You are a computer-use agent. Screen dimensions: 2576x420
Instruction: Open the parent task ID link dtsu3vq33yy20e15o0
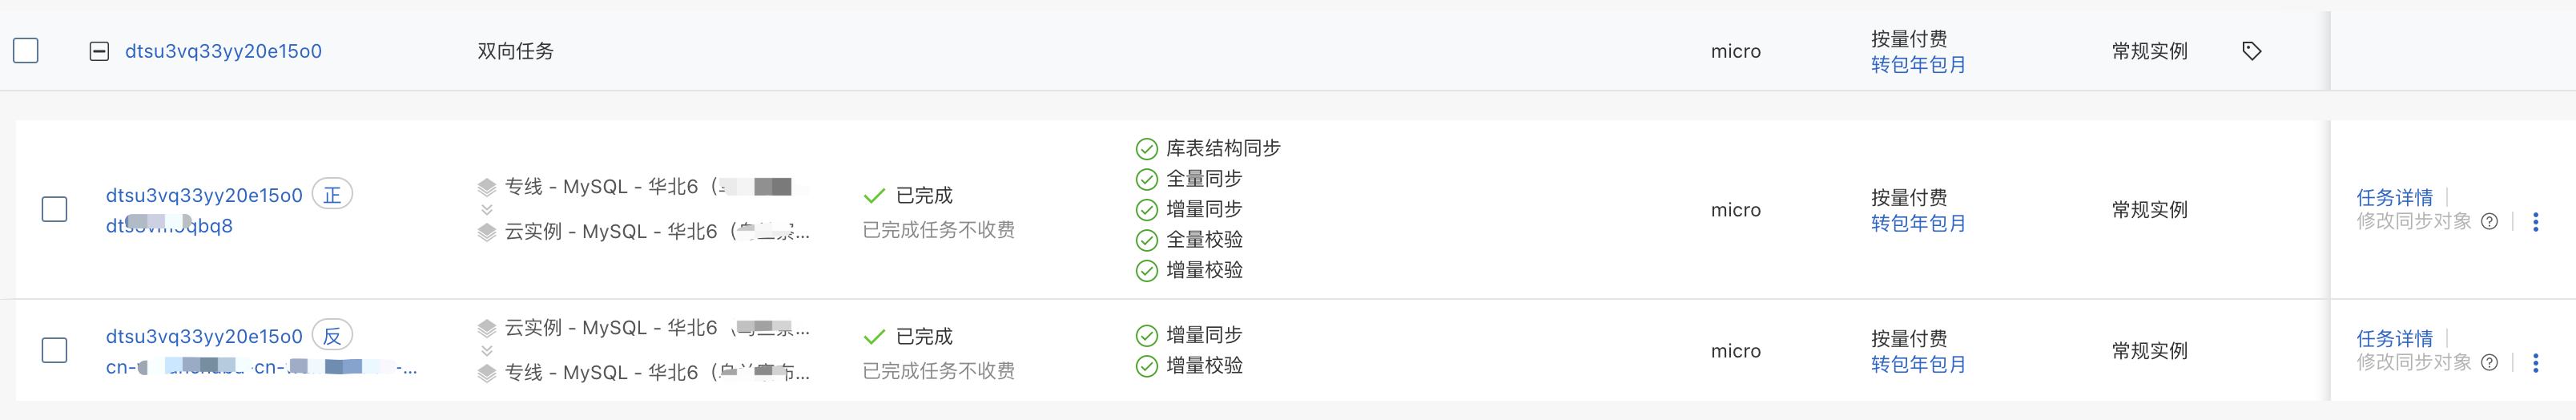click(223, 51)
